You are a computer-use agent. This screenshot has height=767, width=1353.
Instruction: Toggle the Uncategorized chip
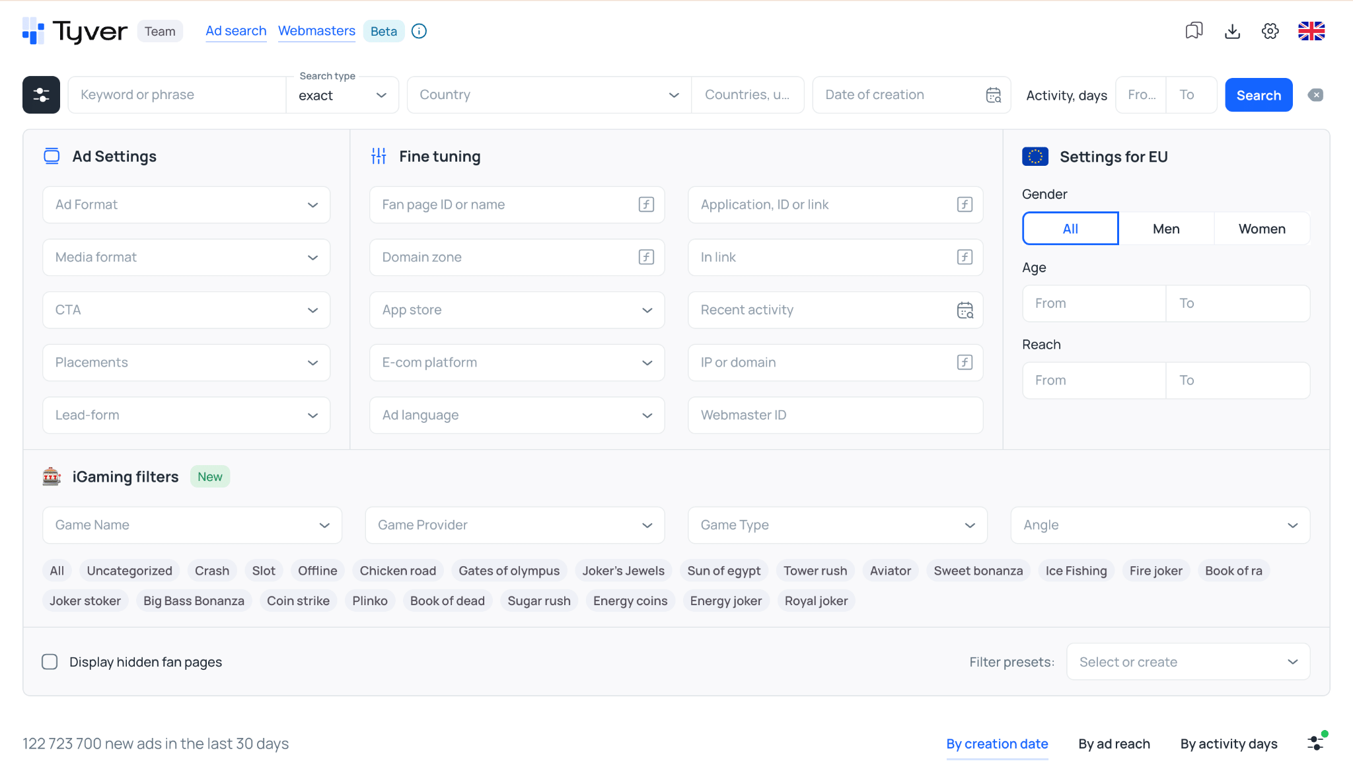tap(129, 571)
